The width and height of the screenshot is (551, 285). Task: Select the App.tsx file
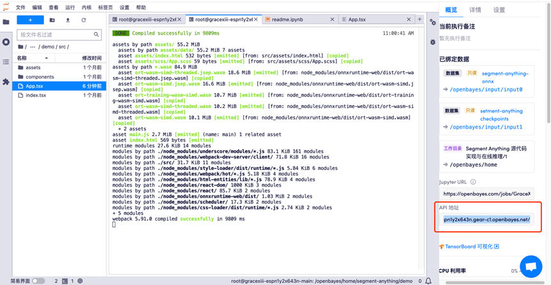[x=59, y=86]
